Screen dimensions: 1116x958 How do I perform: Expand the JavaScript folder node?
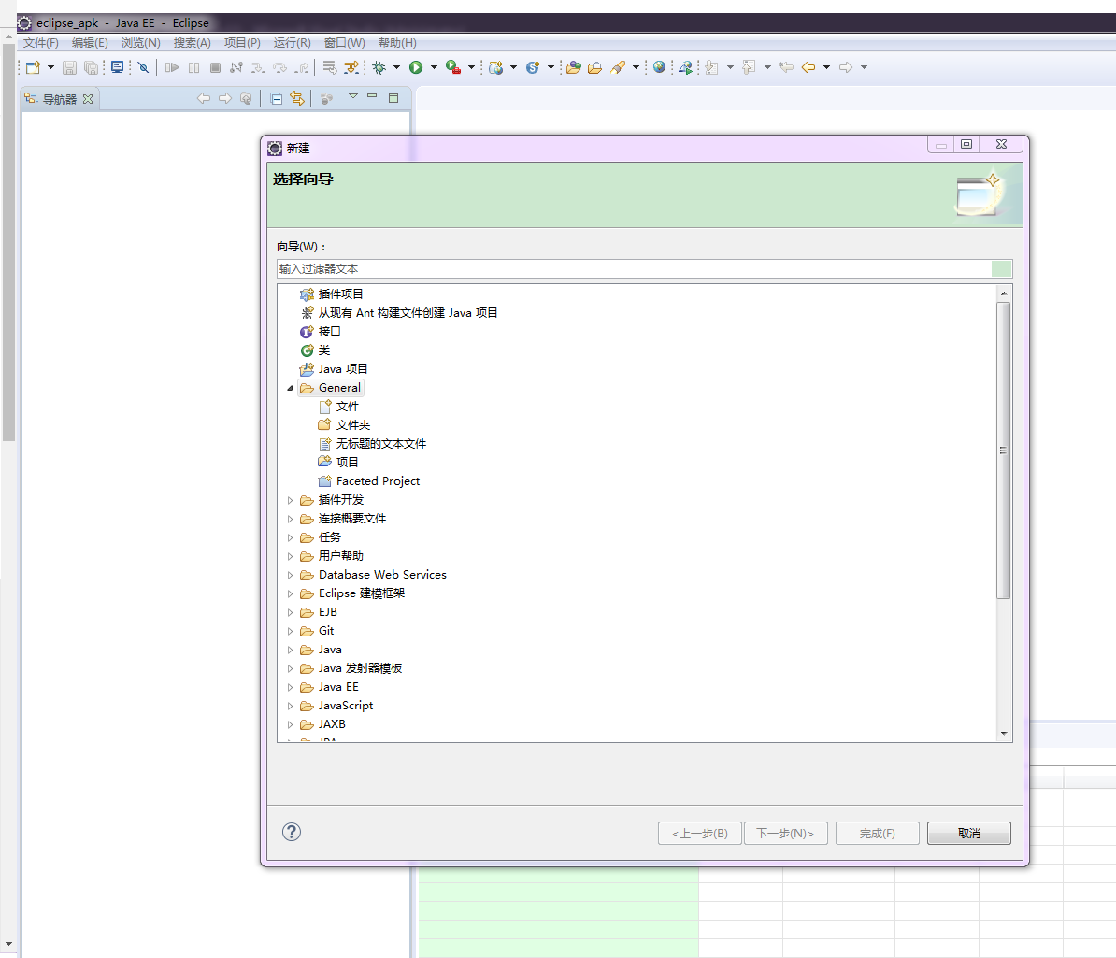(x=290, y=706)
